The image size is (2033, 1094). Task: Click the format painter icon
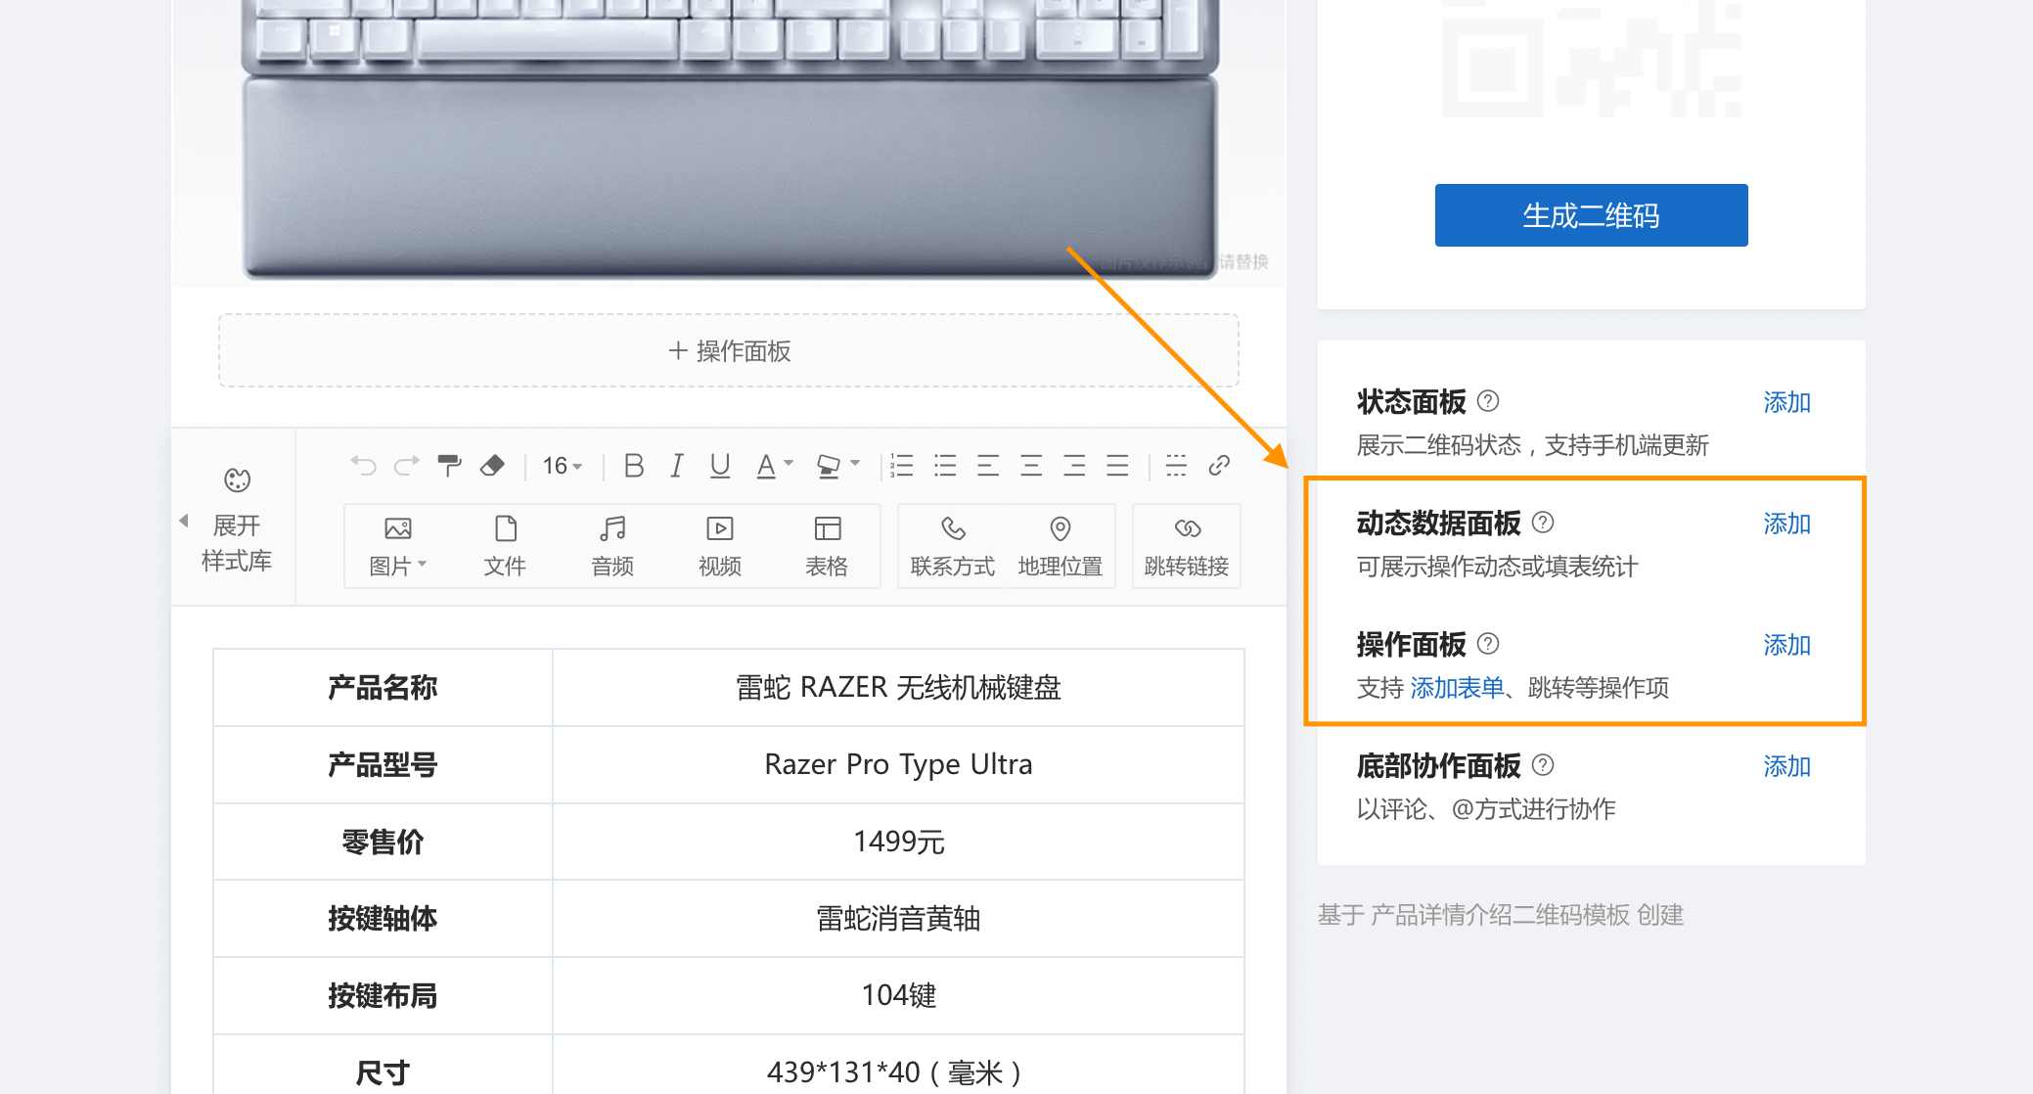[449, 466]
